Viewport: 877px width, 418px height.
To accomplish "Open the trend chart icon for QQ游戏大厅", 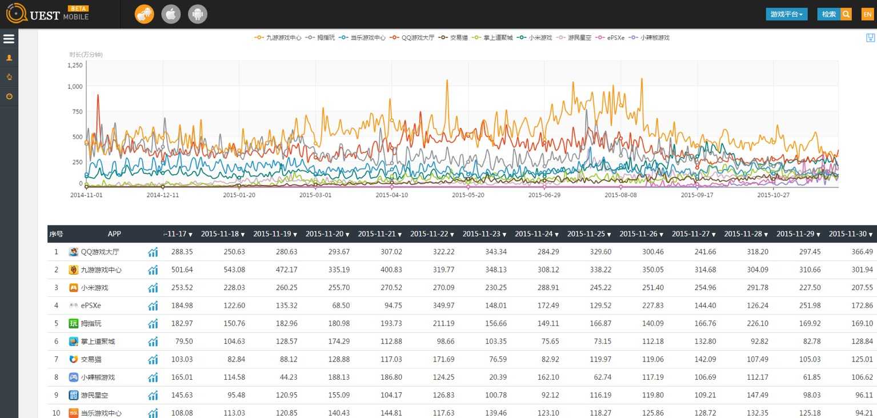I will click(153, 252).
